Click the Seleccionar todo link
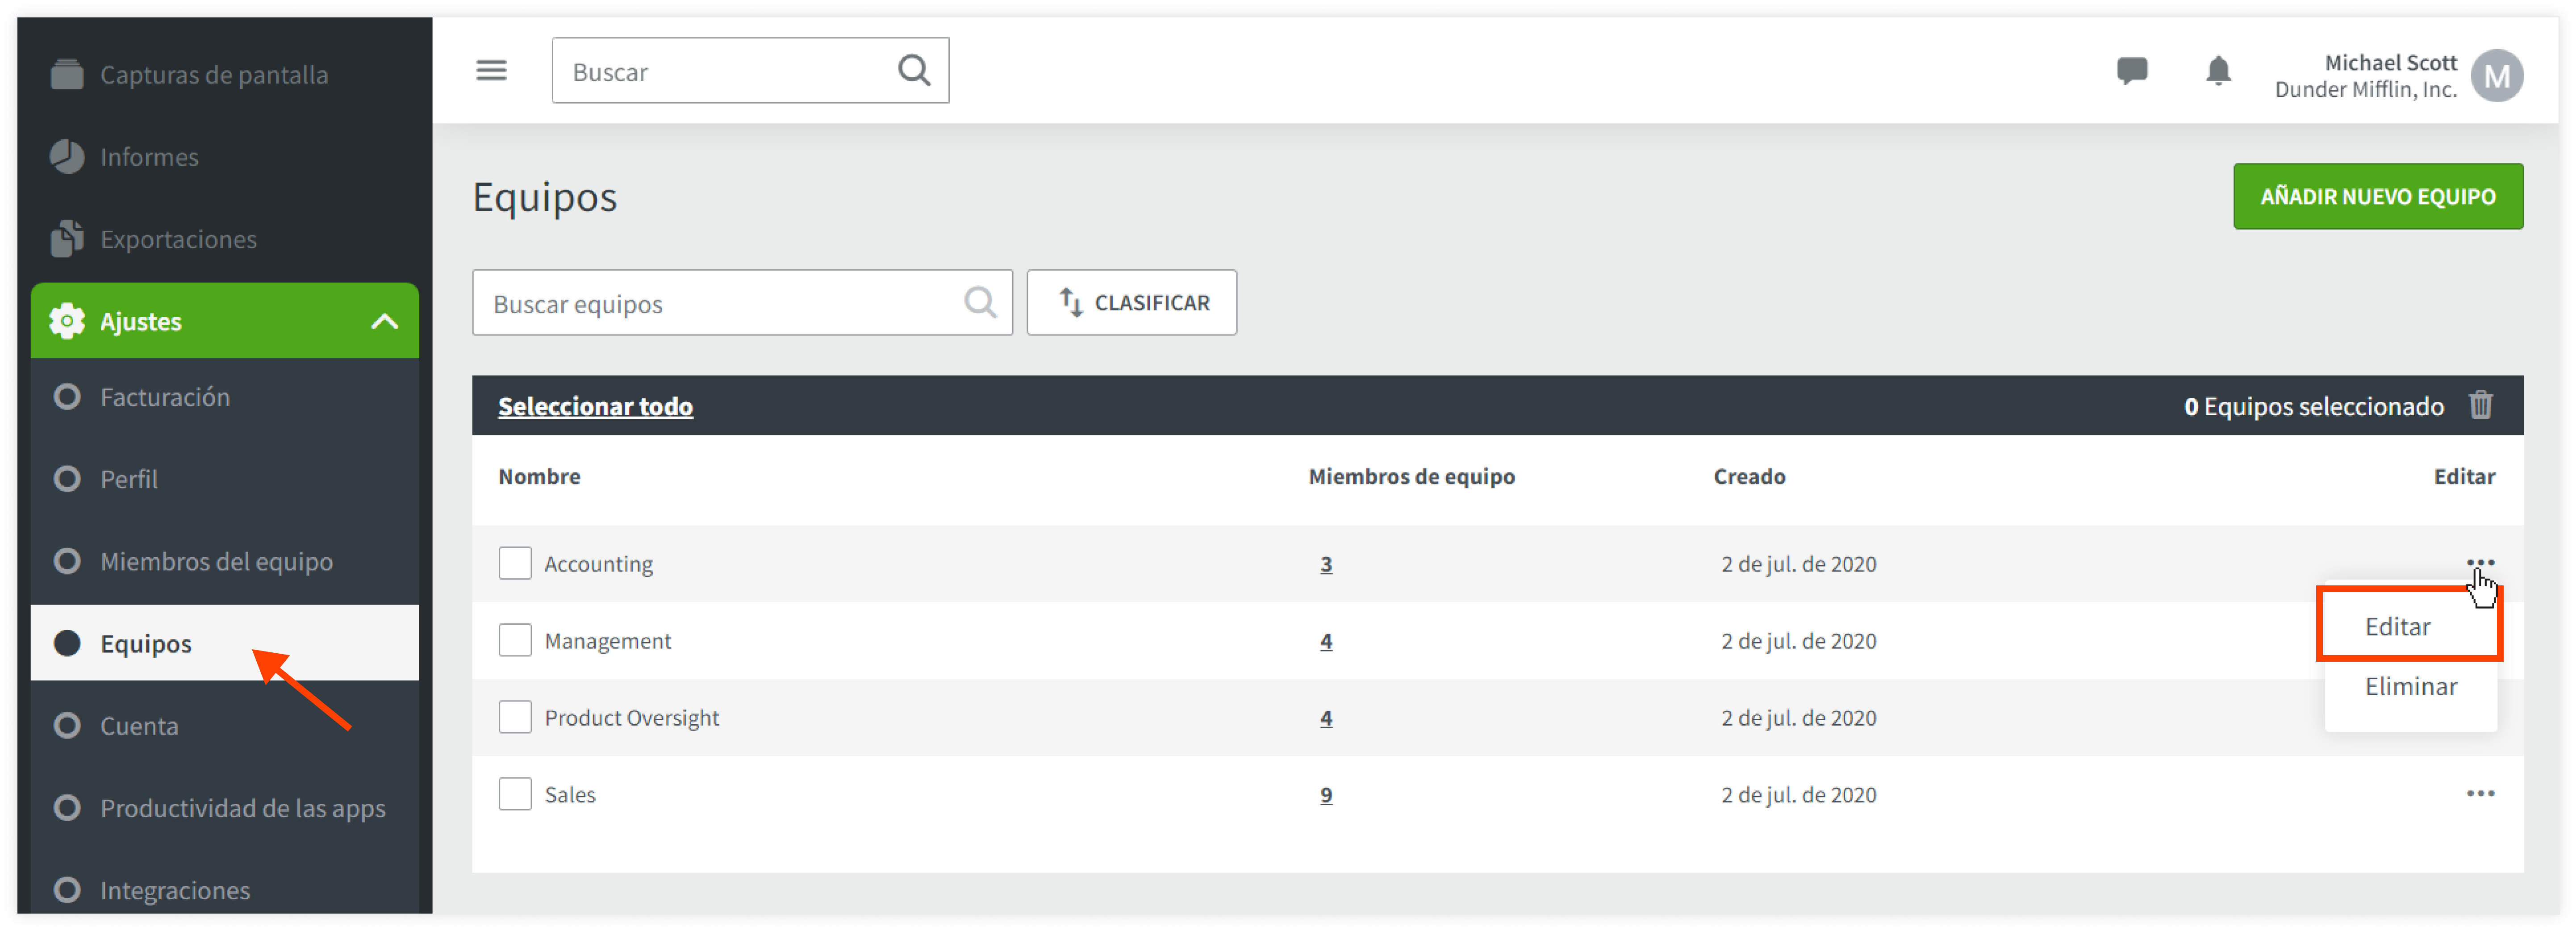2576x931 pixels. tap(595, 406)
